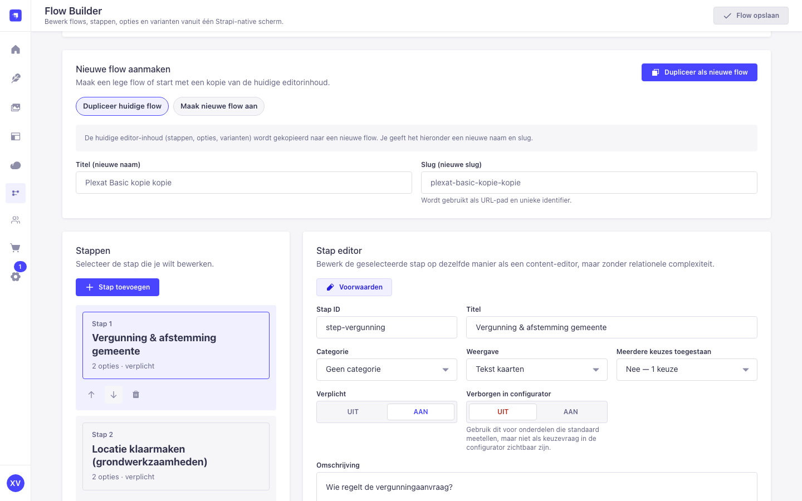802x501 pixels.
Task: Open Media Library icon in sidebar
Action: [x=16, y=107]
